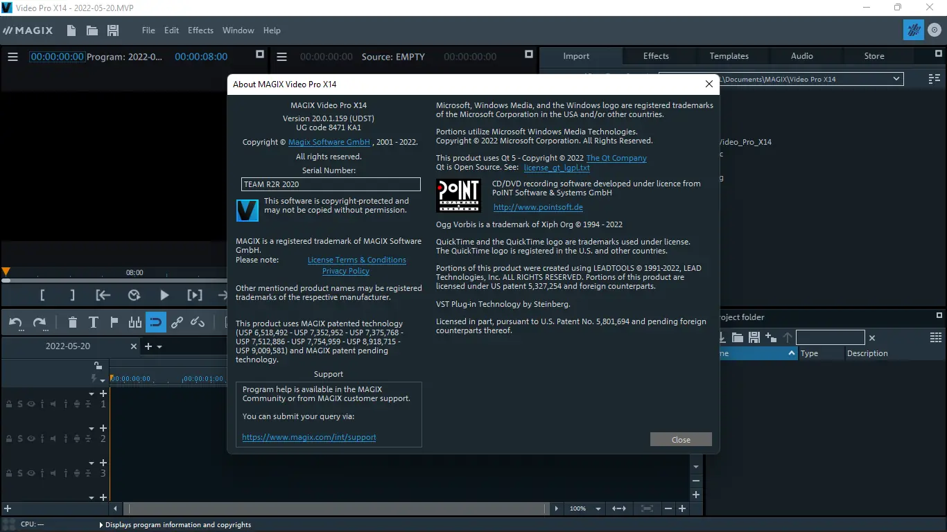Add new tab with plus icon beside 2022-05-20
Image resolution: width=947 pixels, height=532 pixels.
(148, 346)
